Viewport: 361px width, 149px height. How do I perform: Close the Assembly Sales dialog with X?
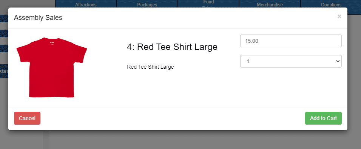[339, 17]
